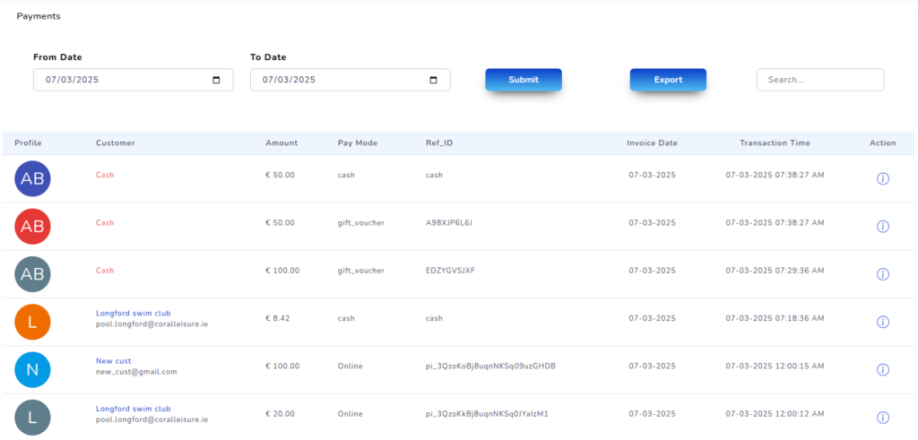Screen dimensions: 918x440
Task: Open Longford swim club link in €20.00 row
Action: (133, 409)
